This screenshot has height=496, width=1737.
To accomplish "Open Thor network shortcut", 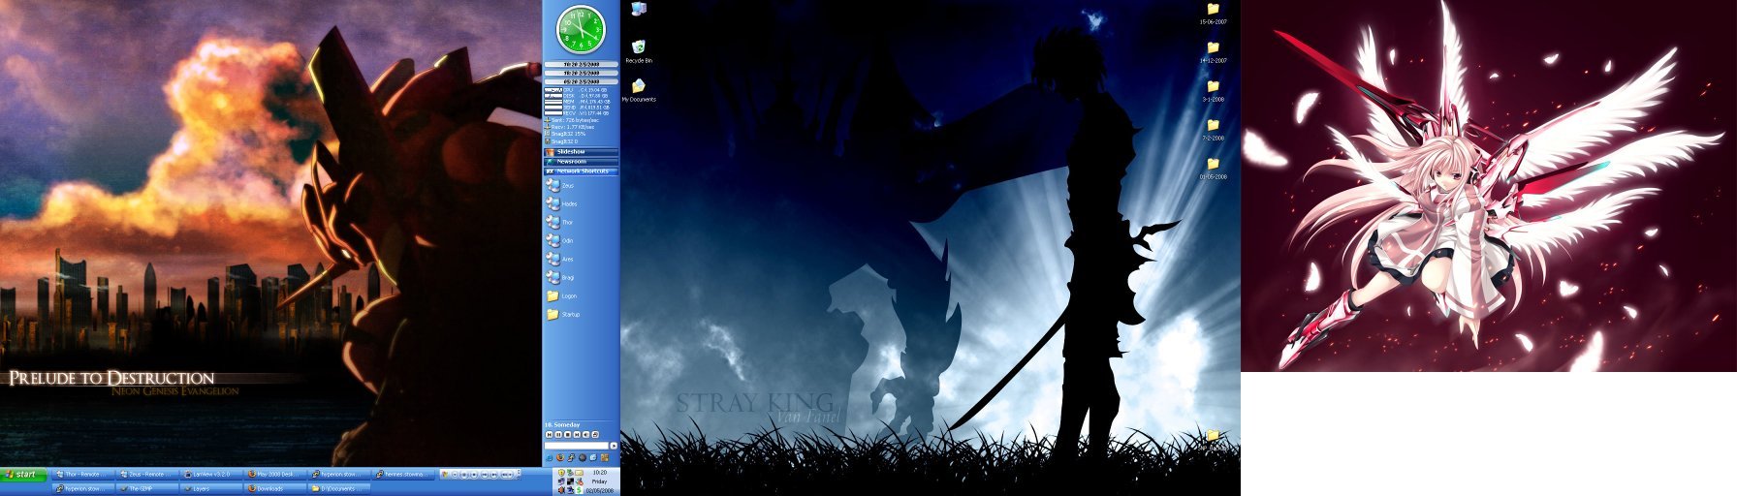I will coord(561,222).
